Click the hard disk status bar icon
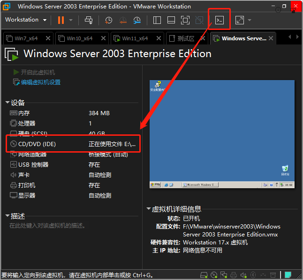This screenshot has width=303, height=280. tap(204, 275)
